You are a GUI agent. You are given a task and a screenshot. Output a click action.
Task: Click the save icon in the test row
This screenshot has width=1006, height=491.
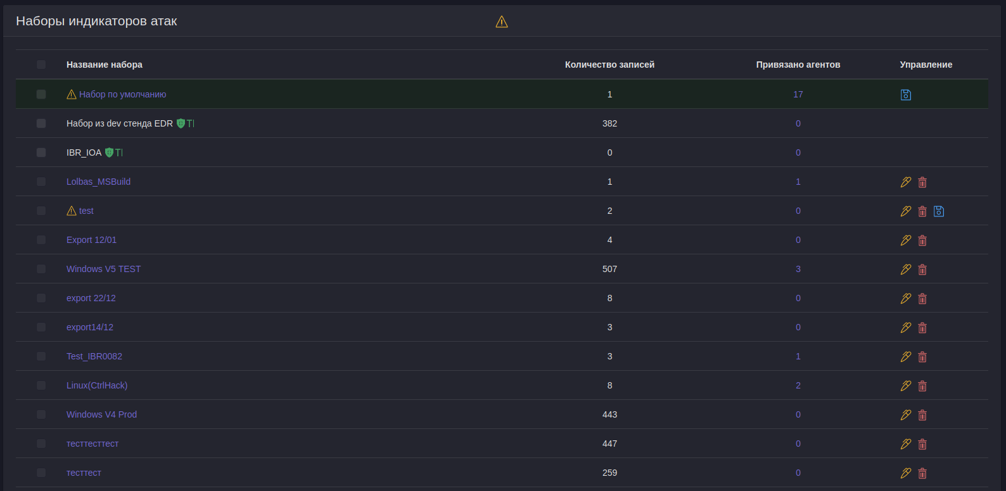pyautogui.click(x=939, y=211)
